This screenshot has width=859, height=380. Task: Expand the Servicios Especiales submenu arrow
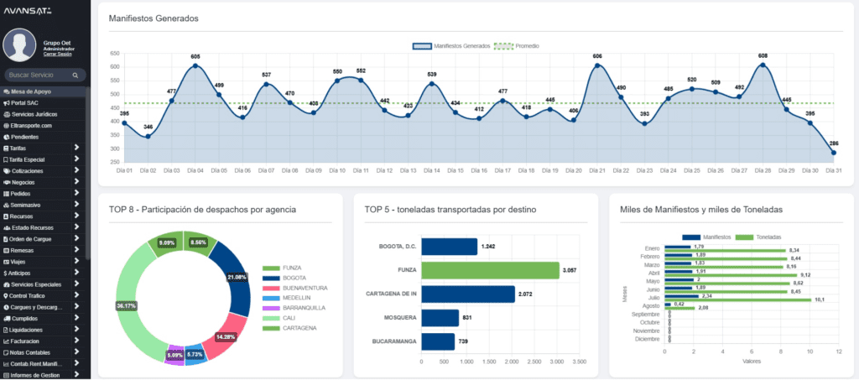tap(76, 284)
